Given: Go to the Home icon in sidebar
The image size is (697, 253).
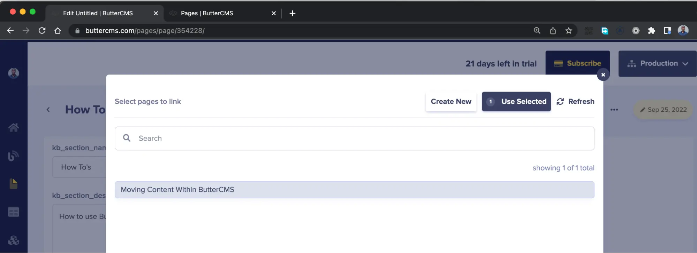Looking at the screenshot, I should click(14, 127).
